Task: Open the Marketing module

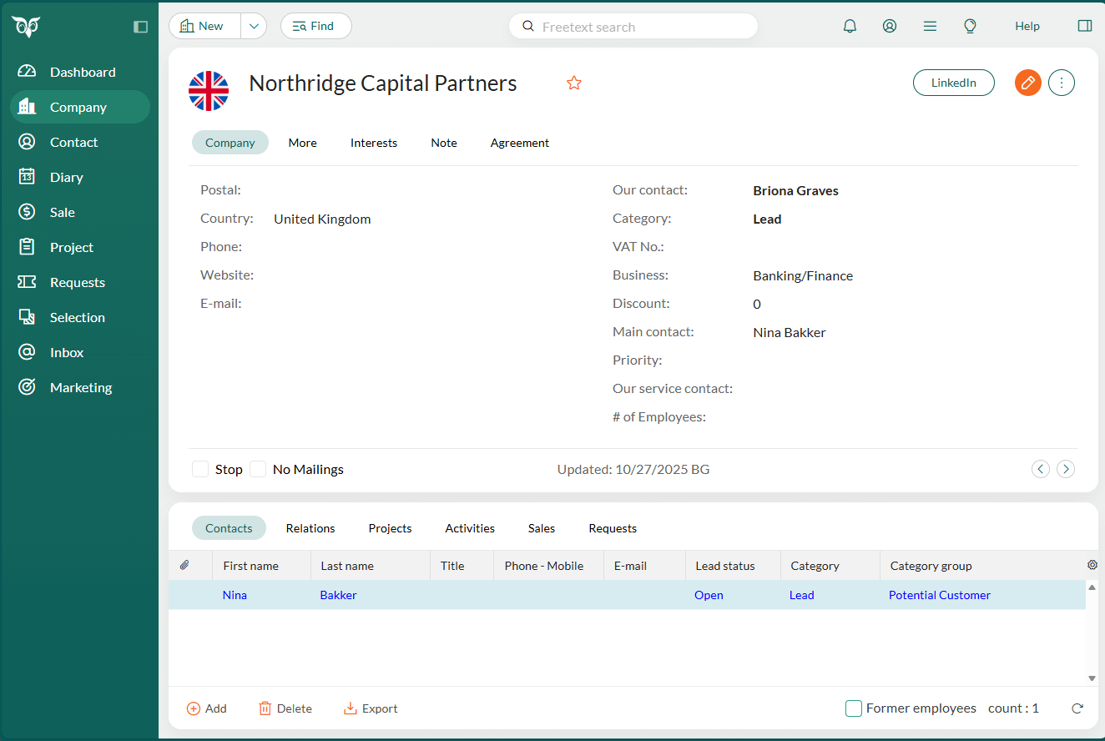Action: click(81, 387)
